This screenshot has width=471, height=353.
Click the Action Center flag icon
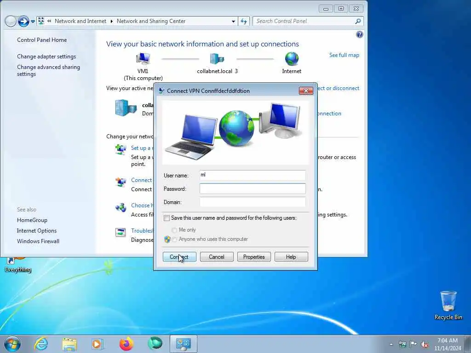pos(414,344)
